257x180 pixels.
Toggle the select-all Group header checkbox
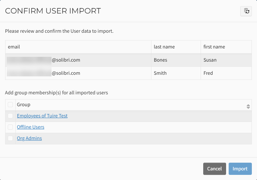[10, 105]
